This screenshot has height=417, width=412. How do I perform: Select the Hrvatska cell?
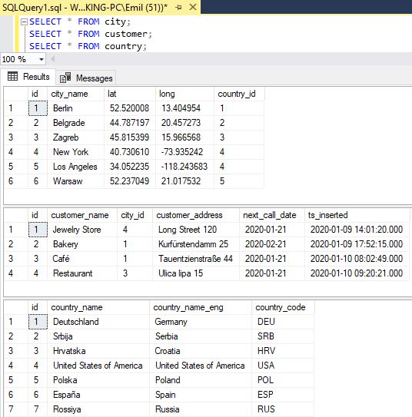click(98, 351)
